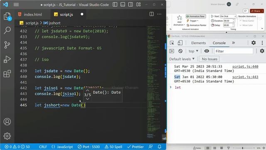Open the Start On Click dropdown

point(228,16)
